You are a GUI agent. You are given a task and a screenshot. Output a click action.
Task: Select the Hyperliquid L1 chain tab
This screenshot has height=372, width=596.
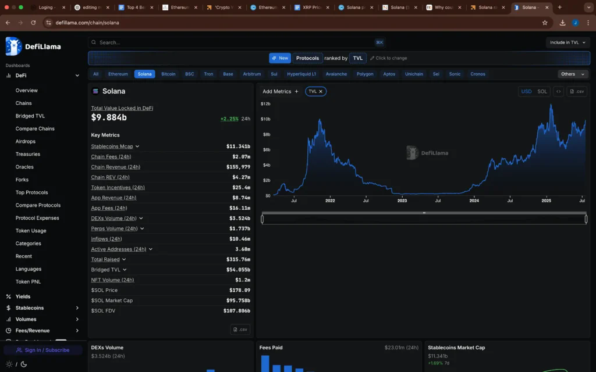click(x=301, y=74)
